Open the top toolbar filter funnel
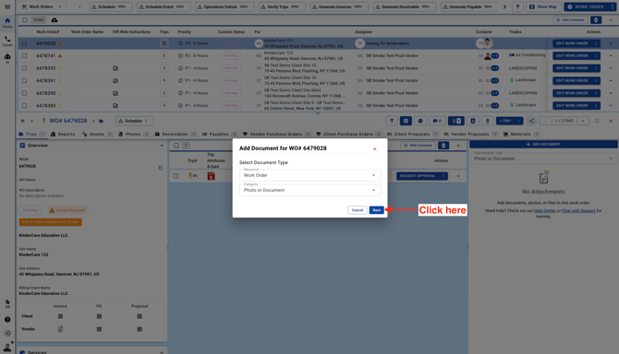 click(x=517, y=6)
